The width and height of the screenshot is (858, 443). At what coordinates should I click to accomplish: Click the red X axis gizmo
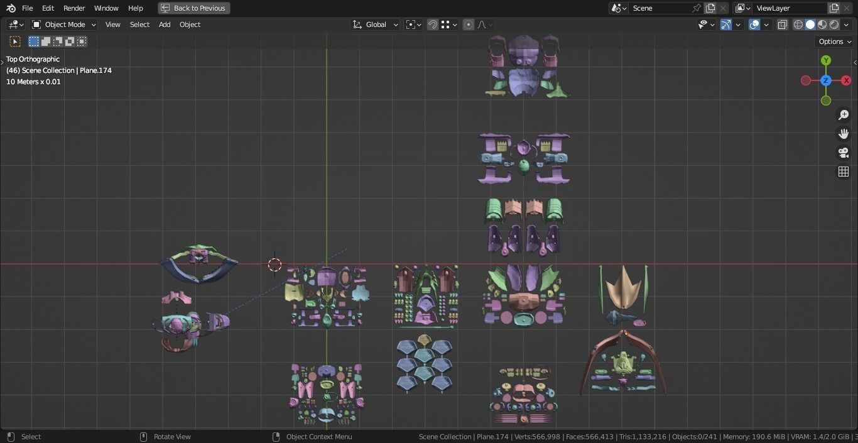coord(846,80)
